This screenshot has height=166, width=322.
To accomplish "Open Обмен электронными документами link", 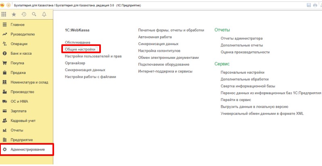I will click(x=168, y=58).
